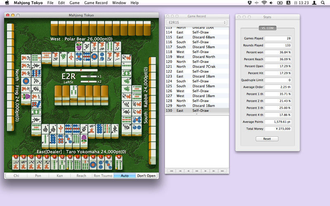Image resolution: width=330 pixels, height=206 pixels.
Task: Select the VS. COM tab in Stats
Action: 267,28
